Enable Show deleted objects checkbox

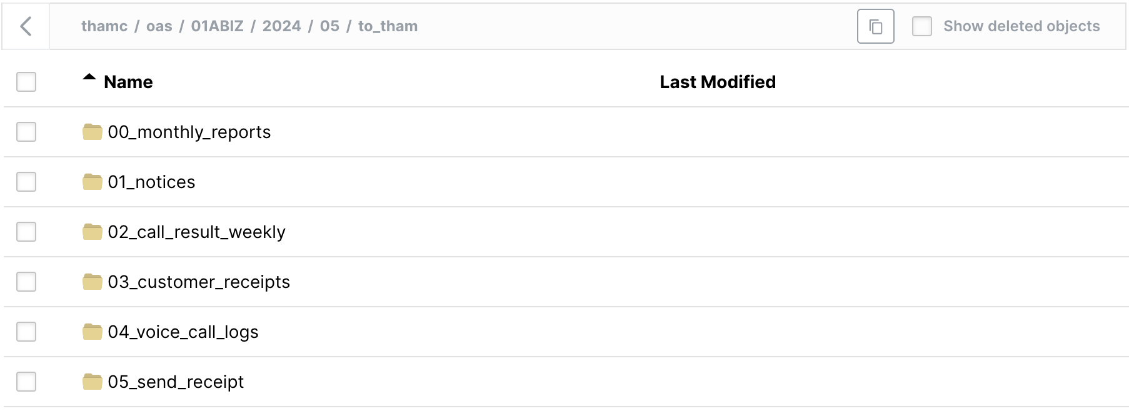click(922, 26)
